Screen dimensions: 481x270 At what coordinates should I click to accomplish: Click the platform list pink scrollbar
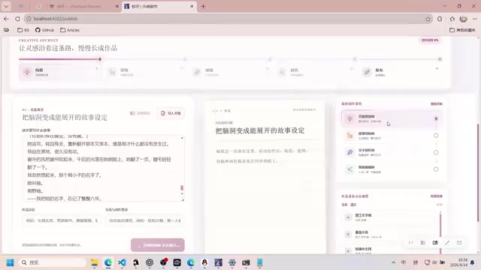click(x=440, y=232)
